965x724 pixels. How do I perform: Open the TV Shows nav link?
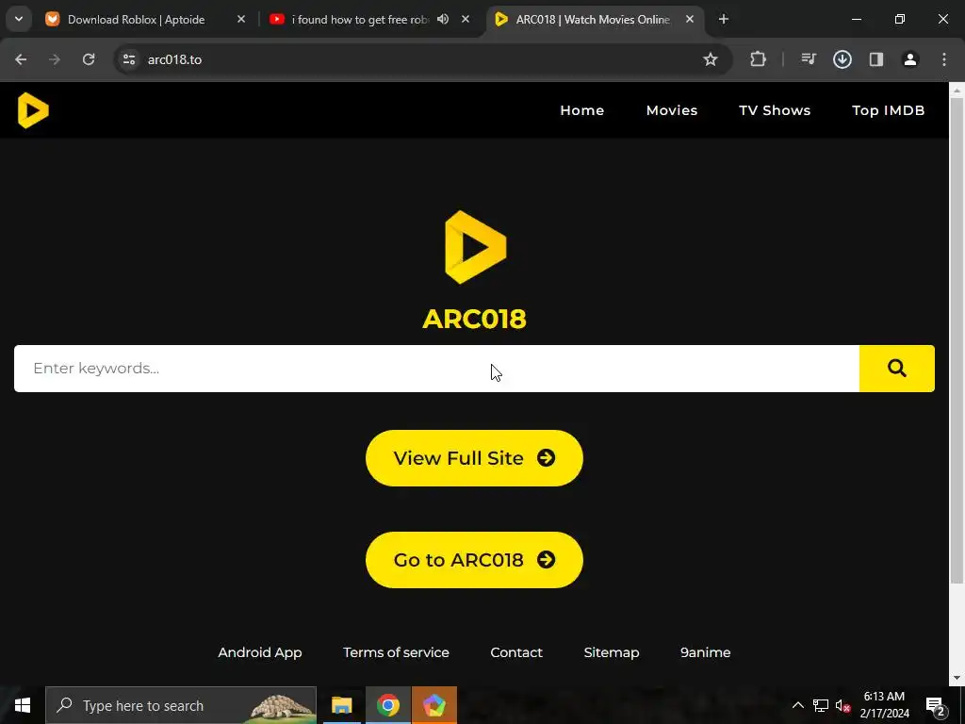tap(775, 110)
